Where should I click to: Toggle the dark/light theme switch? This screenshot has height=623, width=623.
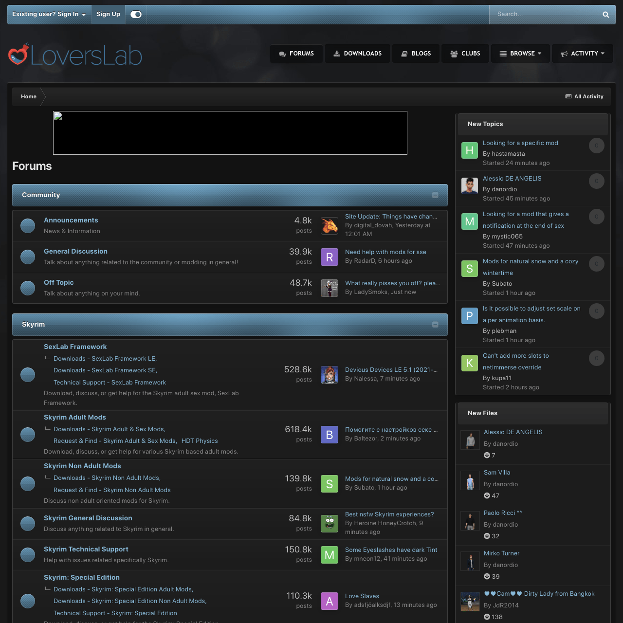click(x=136, y=15)
